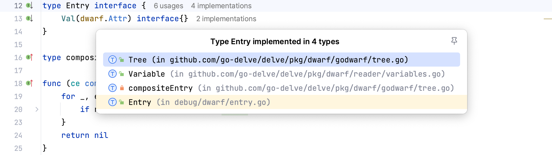The width and height of the screenshot is (552, 155).
Task: Open the "6 usages" hint
Action: click(x=168, y=6)
